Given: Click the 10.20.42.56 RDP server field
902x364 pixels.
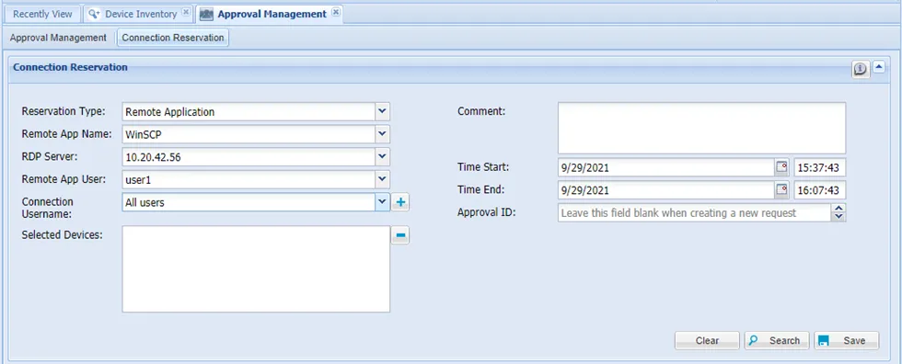Looking at the screenshot, I should click(249, 157).
